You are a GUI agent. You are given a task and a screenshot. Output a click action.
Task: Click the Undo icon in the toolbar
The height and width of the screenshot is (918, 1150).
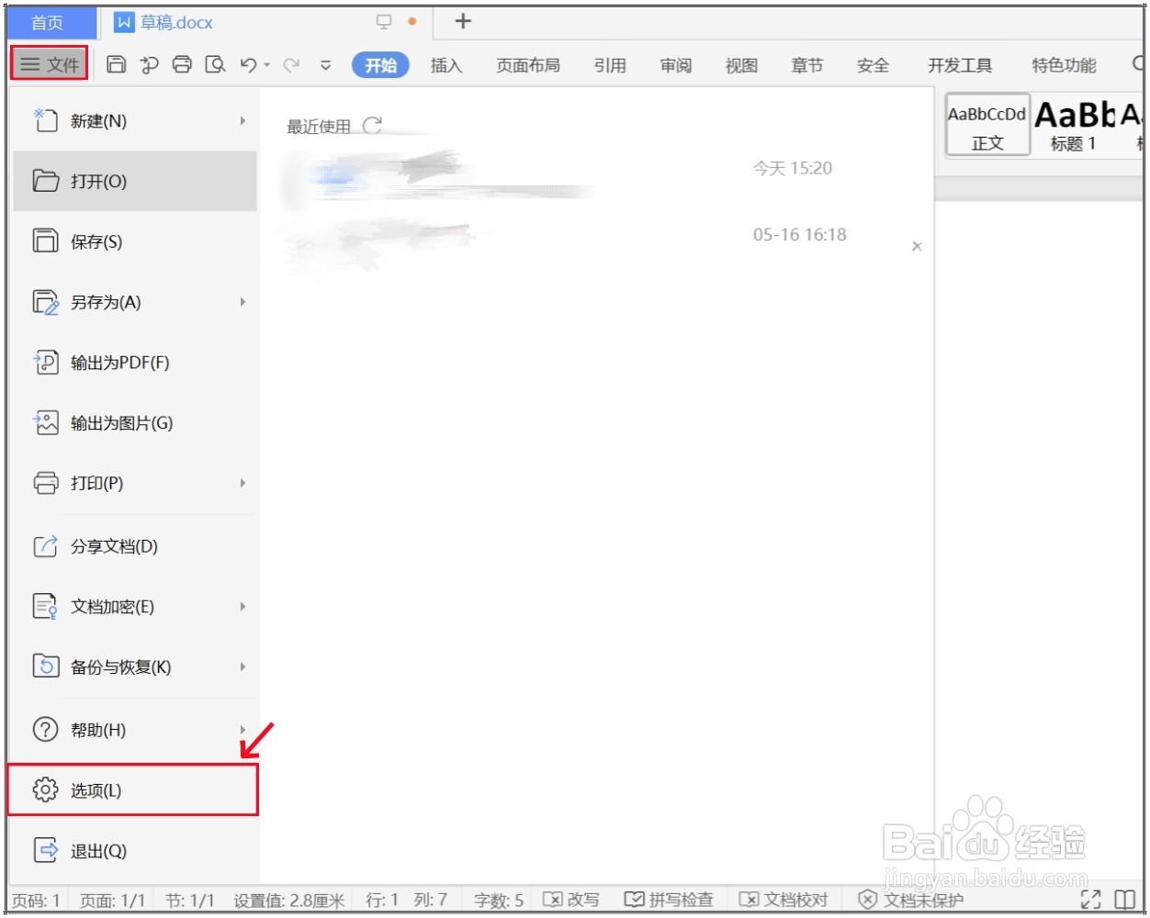point(248,63)
